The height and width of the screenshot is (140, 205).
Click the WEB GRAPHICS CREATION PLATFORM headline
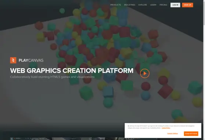pos(72,71)
